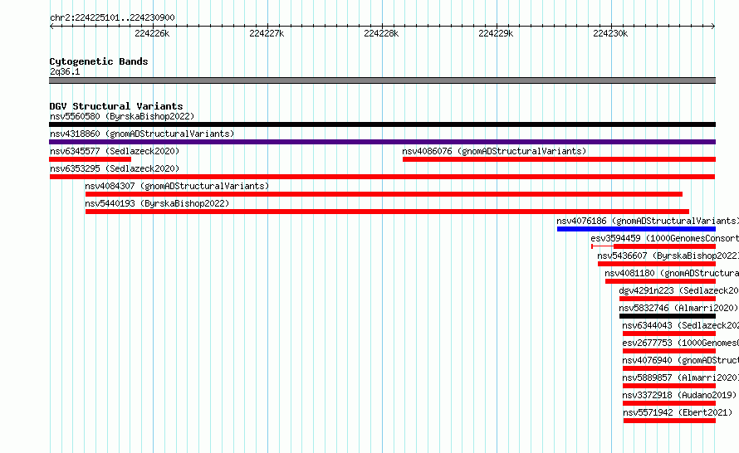Click the 224226k ruler tick label
Image resolution: width=739 pixels, height=453 pixels.
pos(152,33)
